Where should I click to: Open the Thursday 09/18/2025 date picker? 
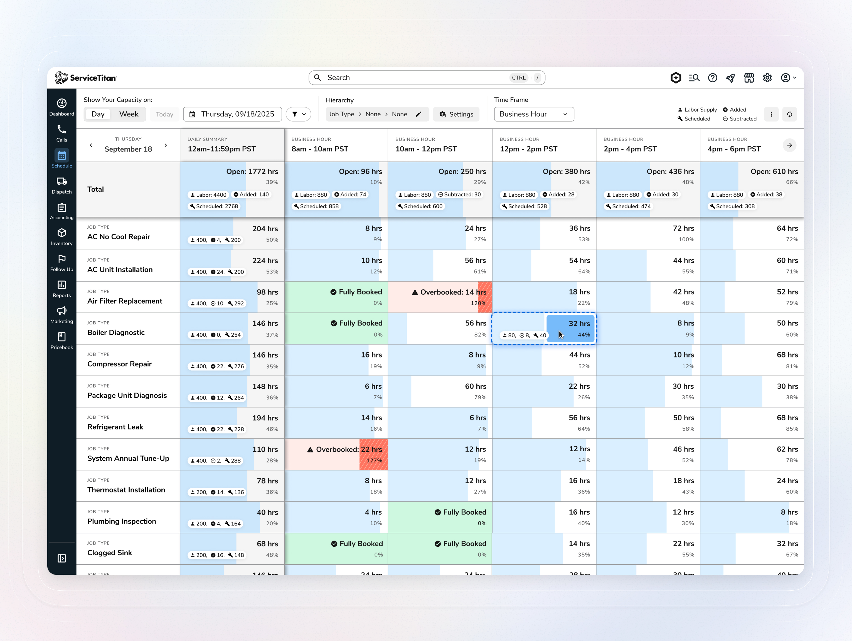coord(233,114)
